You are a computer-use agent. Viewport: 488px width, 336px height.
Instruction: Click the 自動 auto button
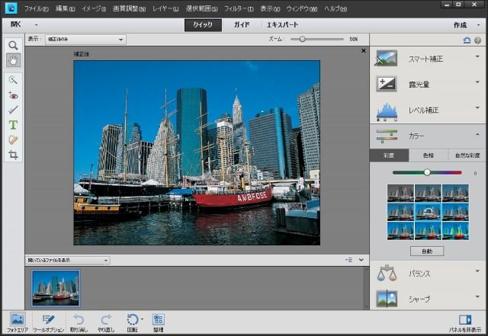(427, 251)
